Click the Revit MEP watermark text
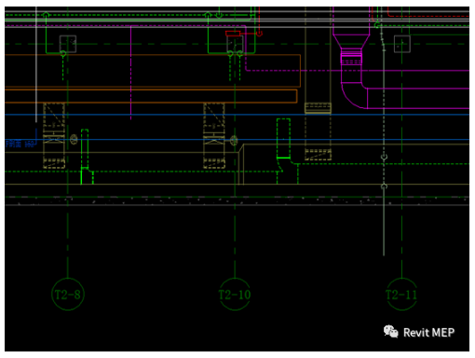 point(428,333)
